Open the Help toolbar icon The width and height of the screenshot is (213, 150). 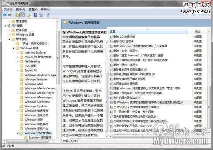point(36,15)
